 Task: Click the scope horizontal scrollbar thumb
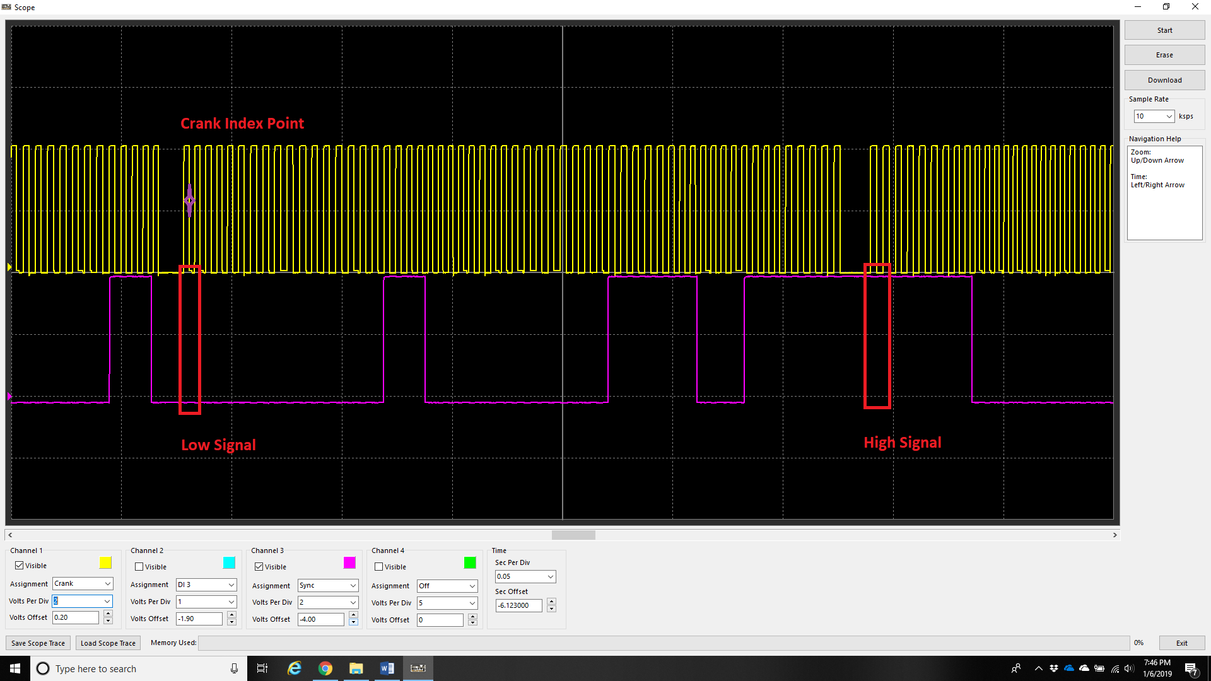tap(573, 535)
